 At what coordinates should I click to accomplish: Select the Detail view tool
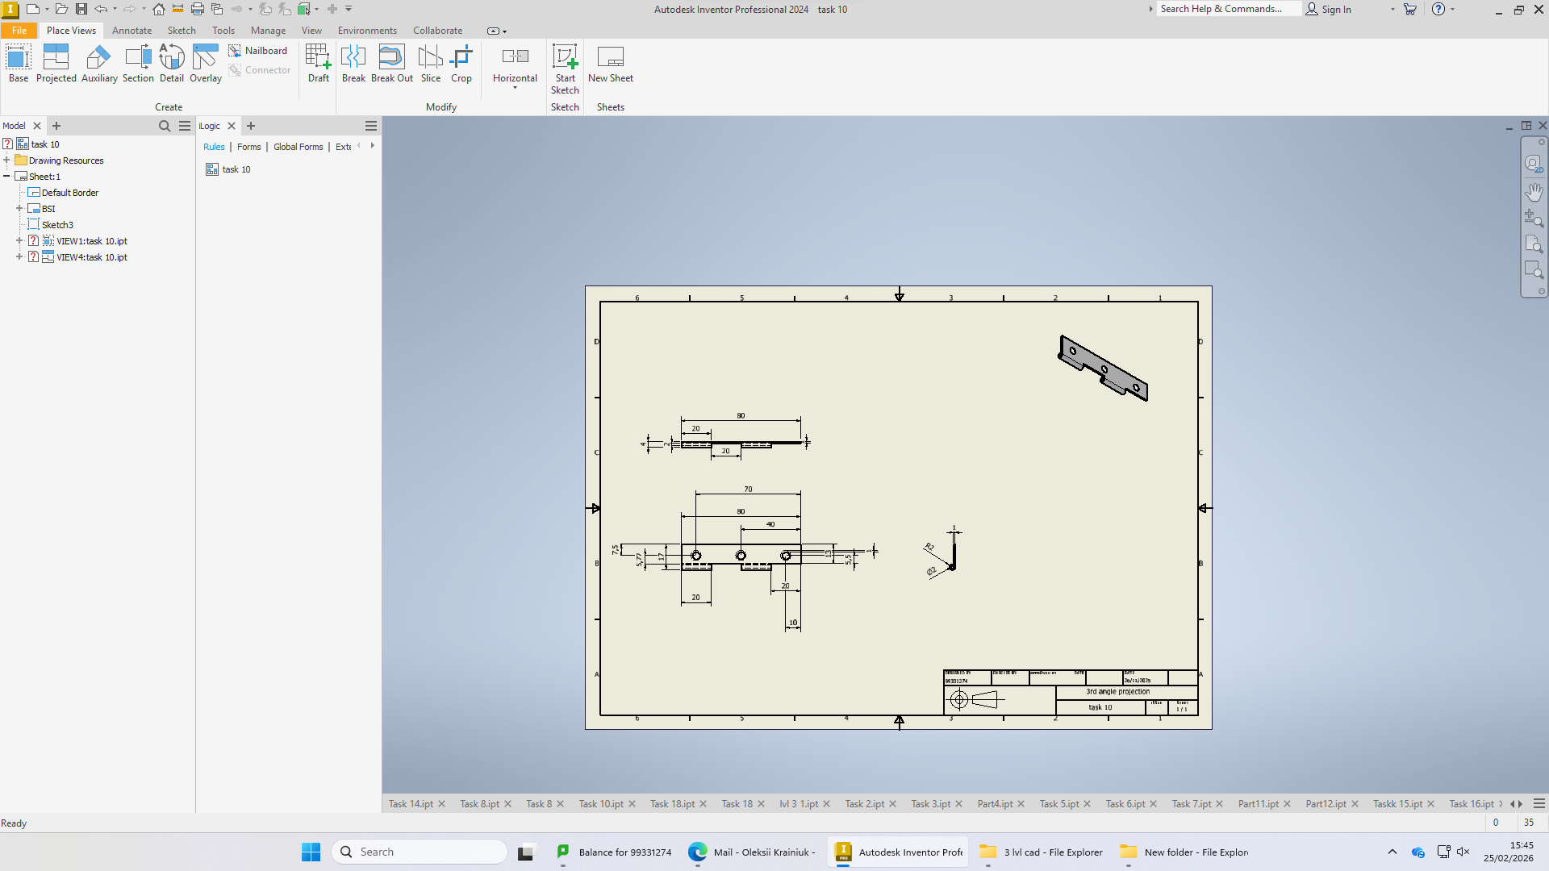click(172, 63)
